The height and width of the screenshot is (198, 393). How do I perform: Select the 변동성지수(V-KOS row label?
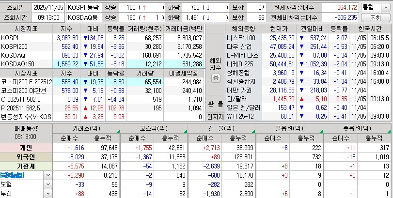(26, 117)
